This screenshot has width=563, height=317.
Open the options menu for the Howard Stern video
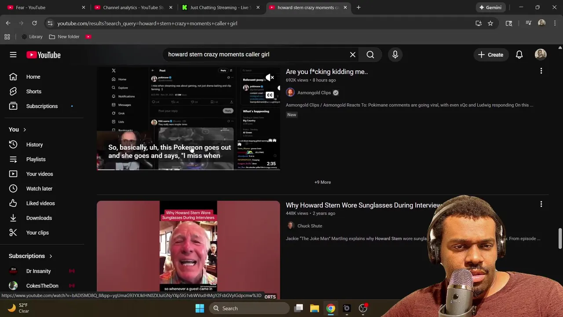[x=541, y=204]
